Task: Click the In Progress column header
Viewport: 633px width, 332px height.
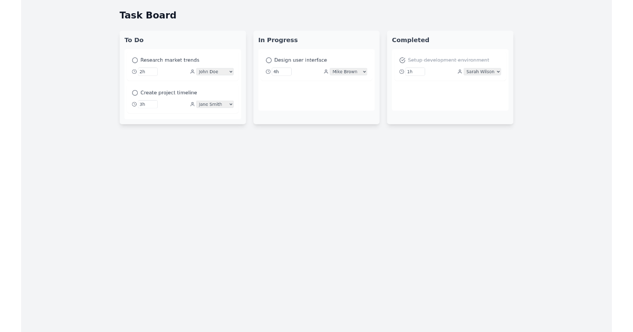Action: click(x=278, y=40)
